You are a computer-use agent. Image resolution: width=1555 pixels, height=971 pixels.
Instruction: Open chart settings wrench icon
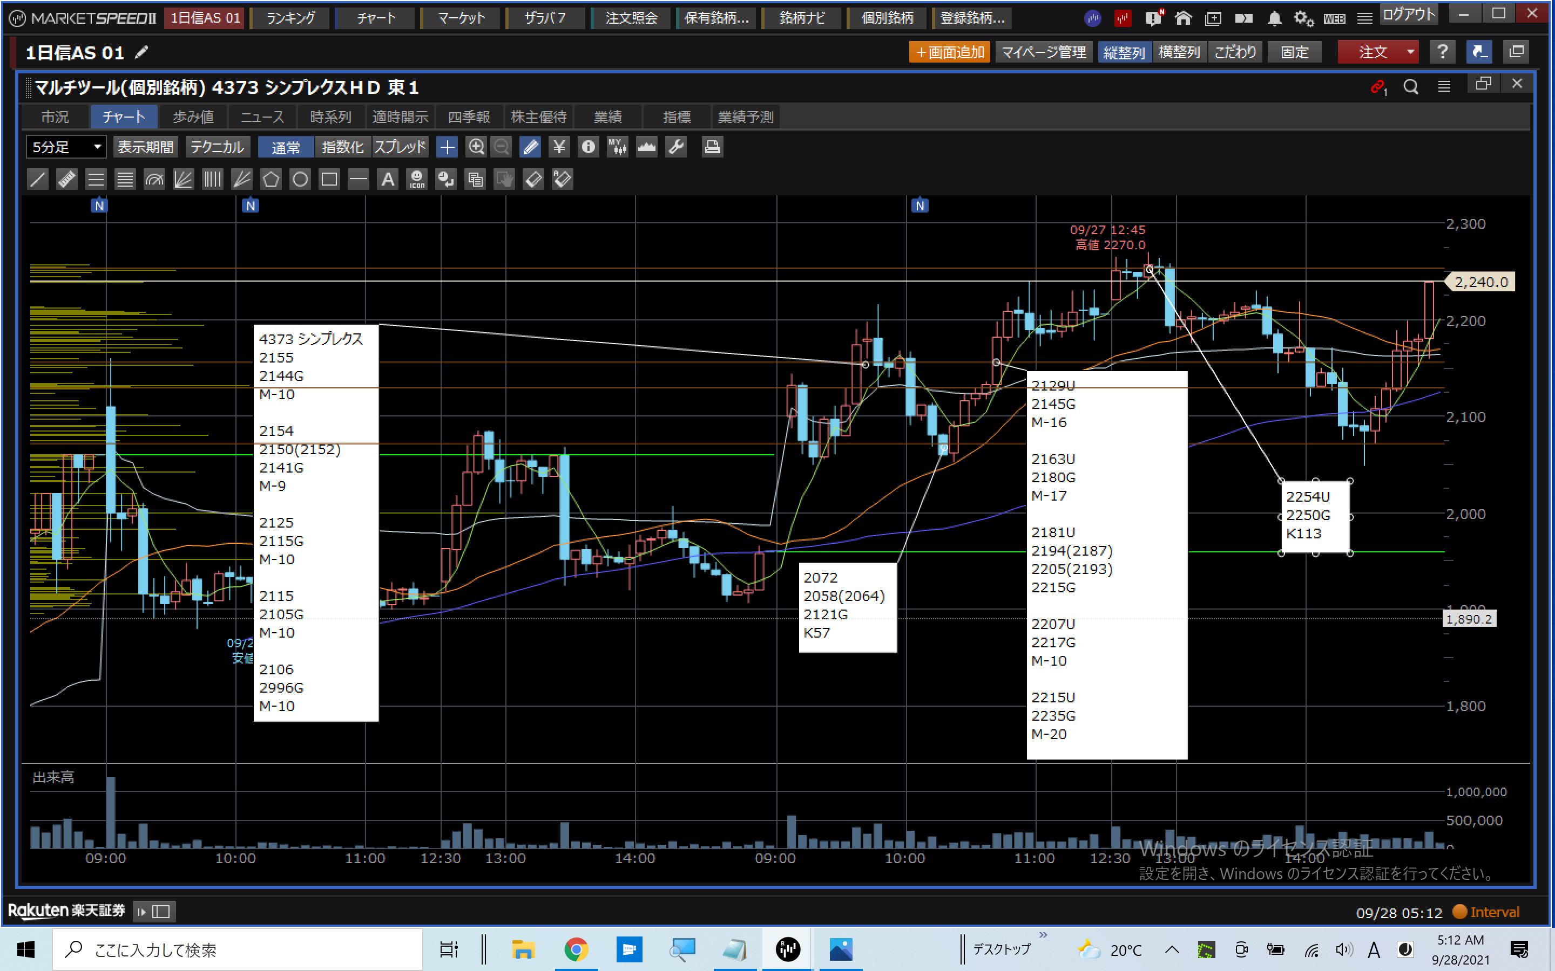point(676,147)
